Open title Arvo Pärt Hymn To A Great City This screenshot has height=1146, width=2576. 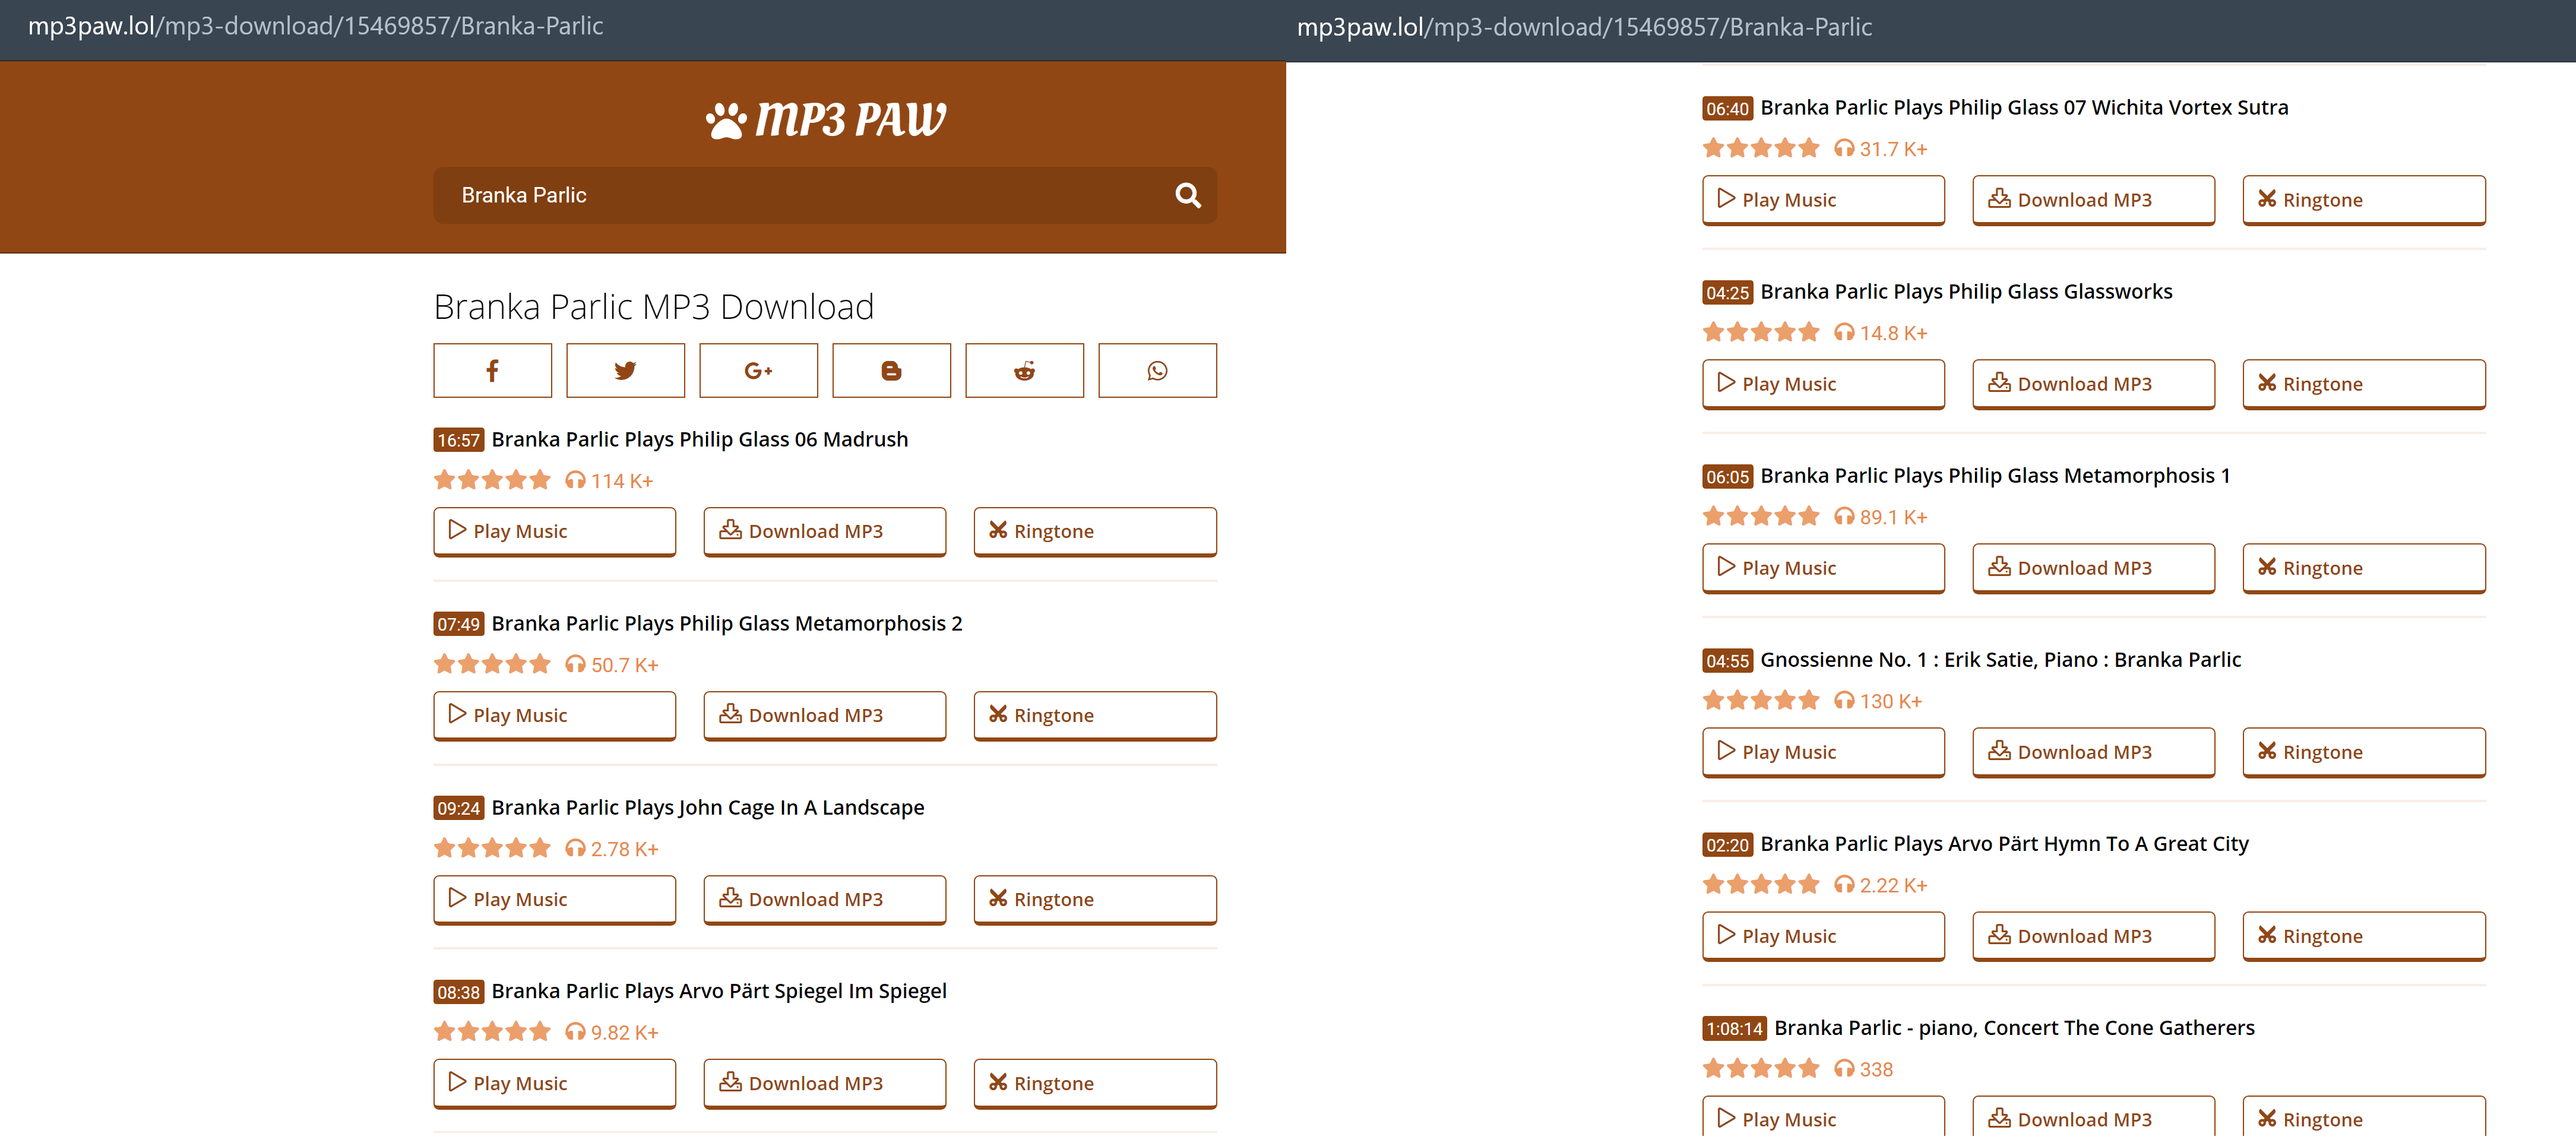coord(2004,843)
